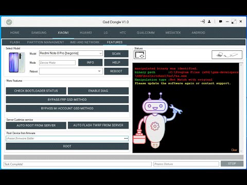Click the log scrollbar up arrow
Screen dimensions: 247x185
pos(241,65)
